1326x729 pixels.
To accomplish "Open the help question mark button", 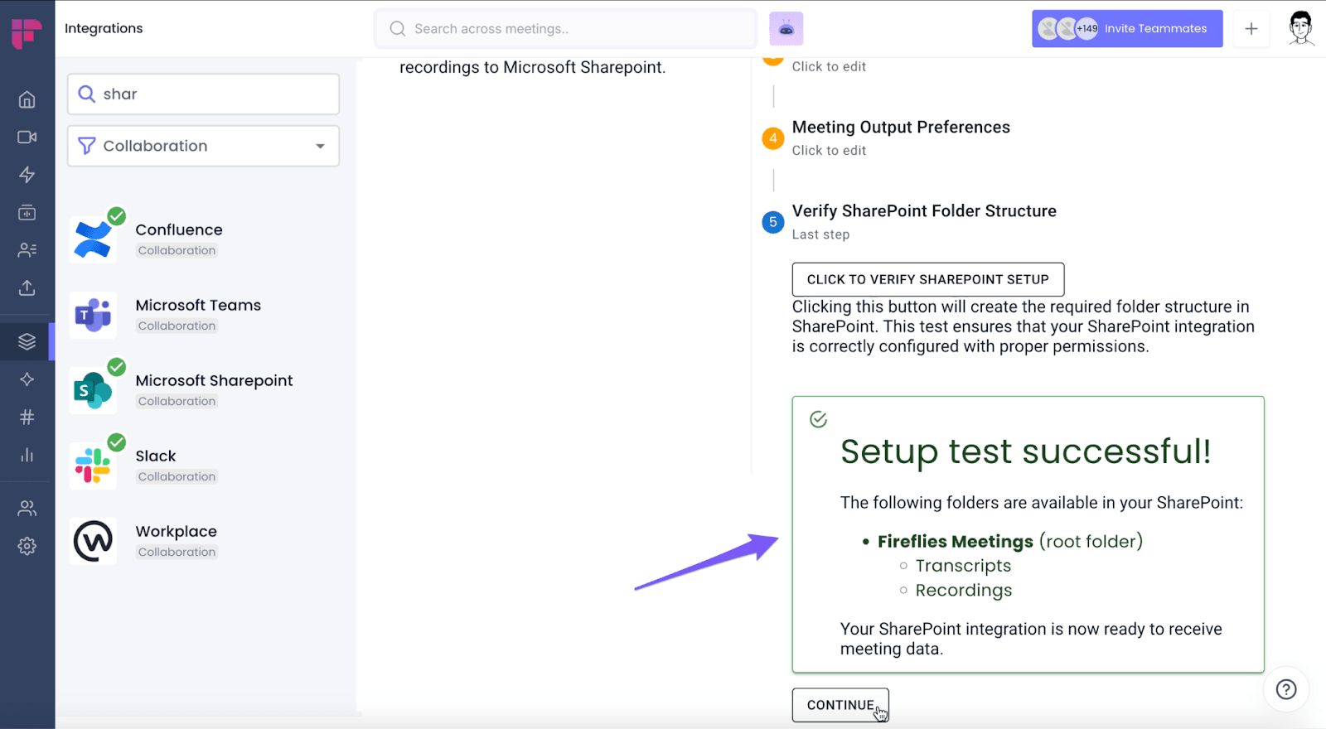I will 1285,689.
